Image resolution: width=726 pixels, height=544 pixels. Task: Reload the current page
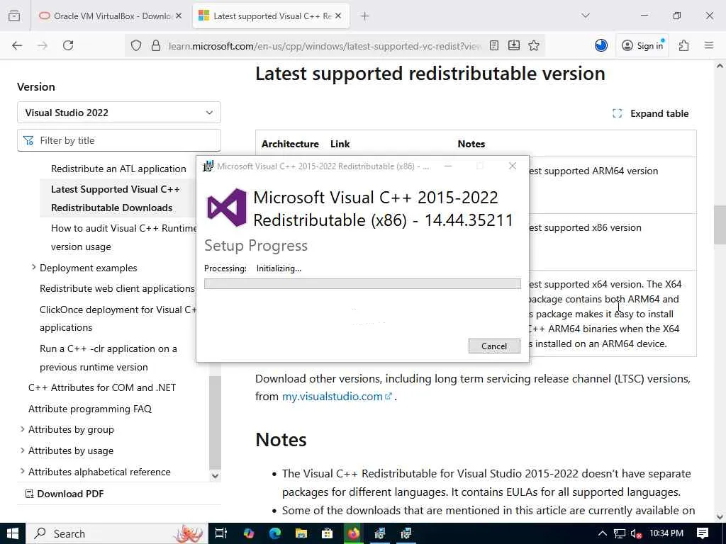click(x=68, y=45)
